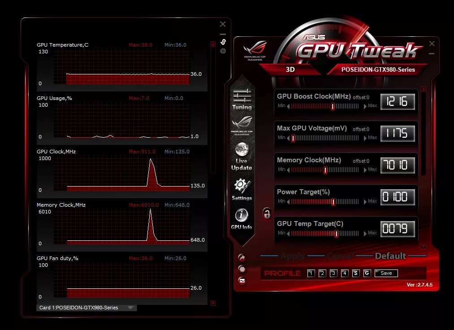
Task: Click the Apply button
Action: (293, 256)
